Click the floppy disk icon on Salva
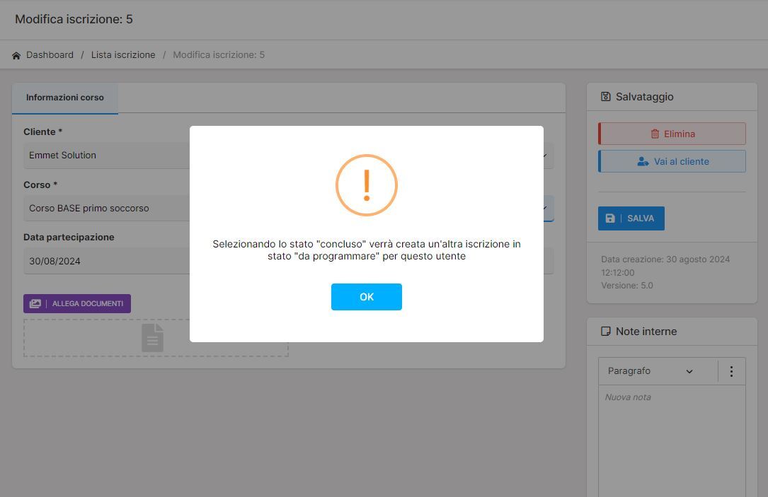The image size is (768, 497). (610, 218)
